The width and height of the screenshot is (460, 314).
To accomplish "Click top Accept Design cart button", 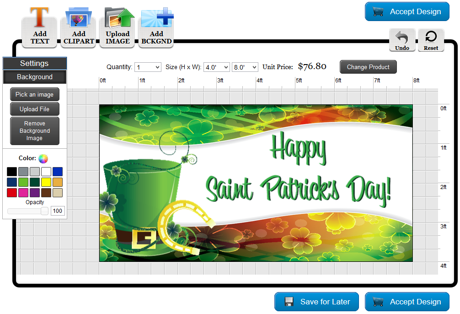I will pyautogui.click(x=407, y=12).
